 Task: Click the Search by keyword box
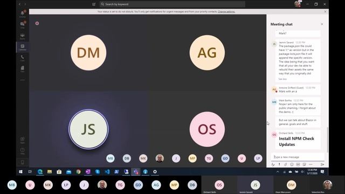pos(172,4)
